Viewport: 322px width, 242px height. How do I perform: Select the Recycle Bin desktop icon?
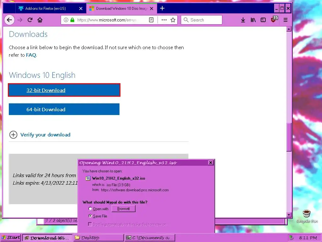[307, 216]
